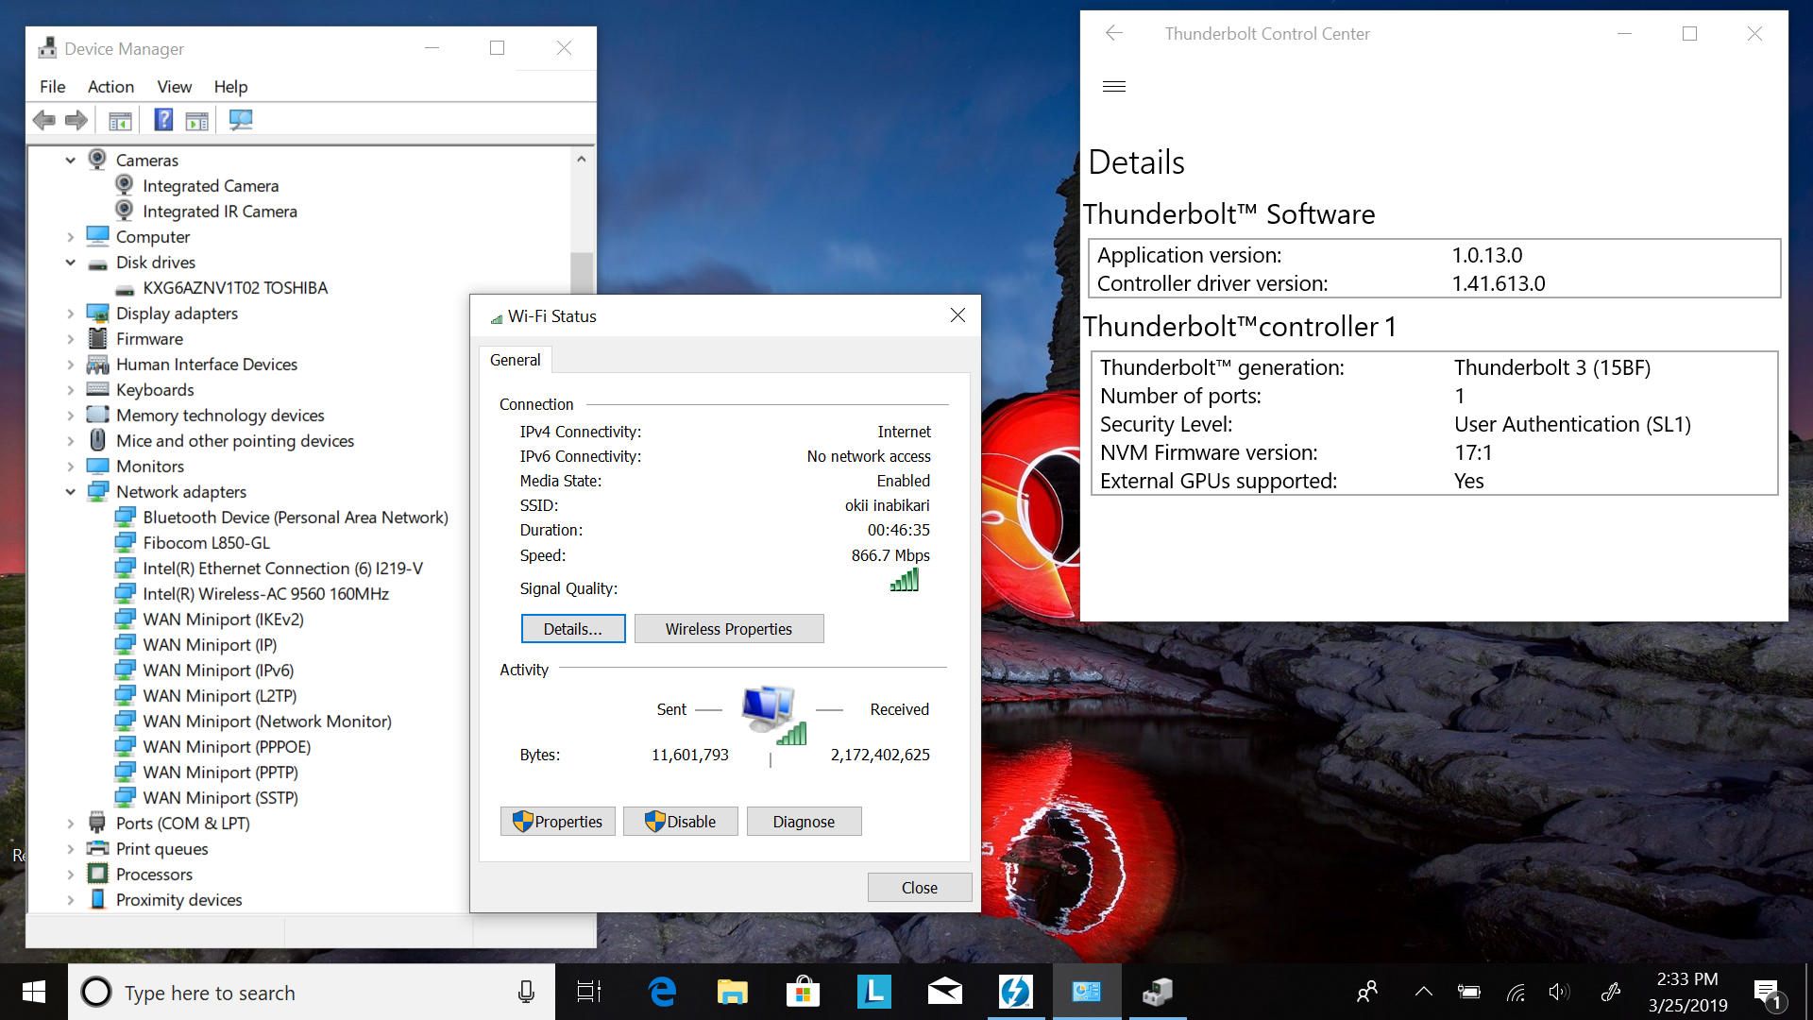This screenshot has height=1020, width=1813.
Task: Switch to Device Manager taskbar icon
Action: 1158,992
